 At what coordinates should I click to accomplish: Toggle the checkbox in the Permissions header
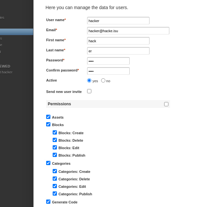coord(166,104)
